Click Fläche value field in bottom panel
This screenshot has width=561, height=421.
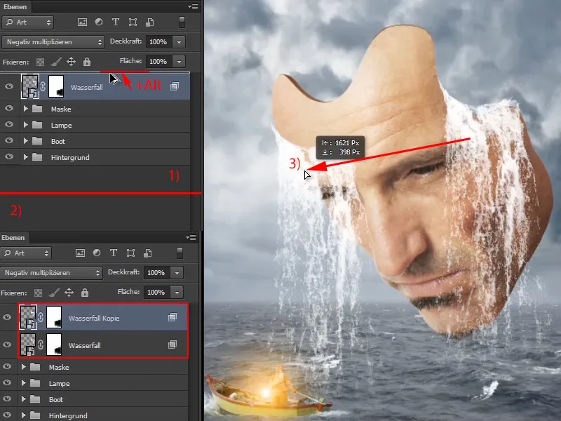[x=156, y=293]
